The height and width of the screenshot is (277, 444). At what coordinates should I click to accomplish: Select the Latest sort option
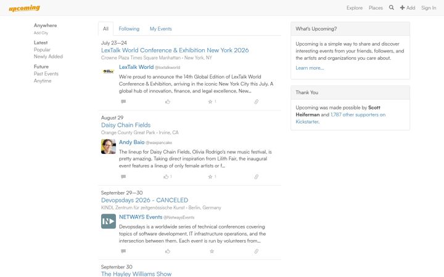pyautogui.click(x=41, y=42)
